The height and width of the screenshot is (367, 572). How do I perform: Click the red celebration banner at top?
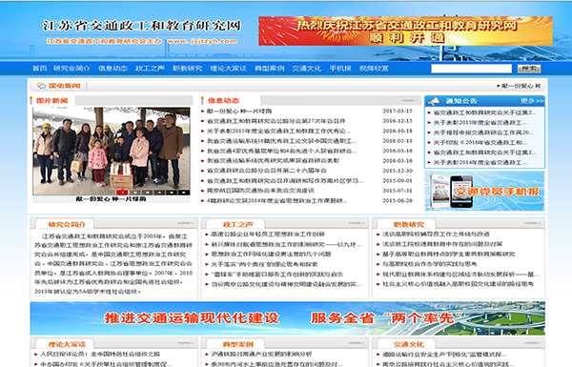(405, 31)
